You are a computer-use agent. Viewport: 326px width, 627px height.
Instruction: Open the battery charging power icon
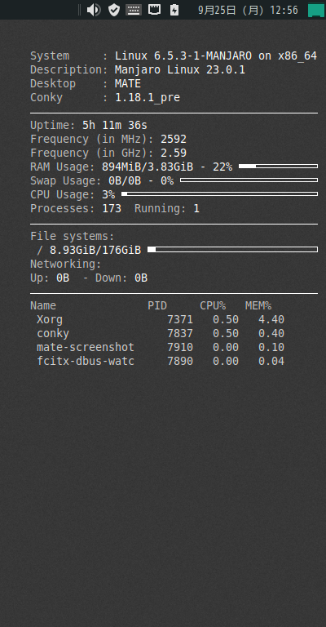[x=174, y=10]
